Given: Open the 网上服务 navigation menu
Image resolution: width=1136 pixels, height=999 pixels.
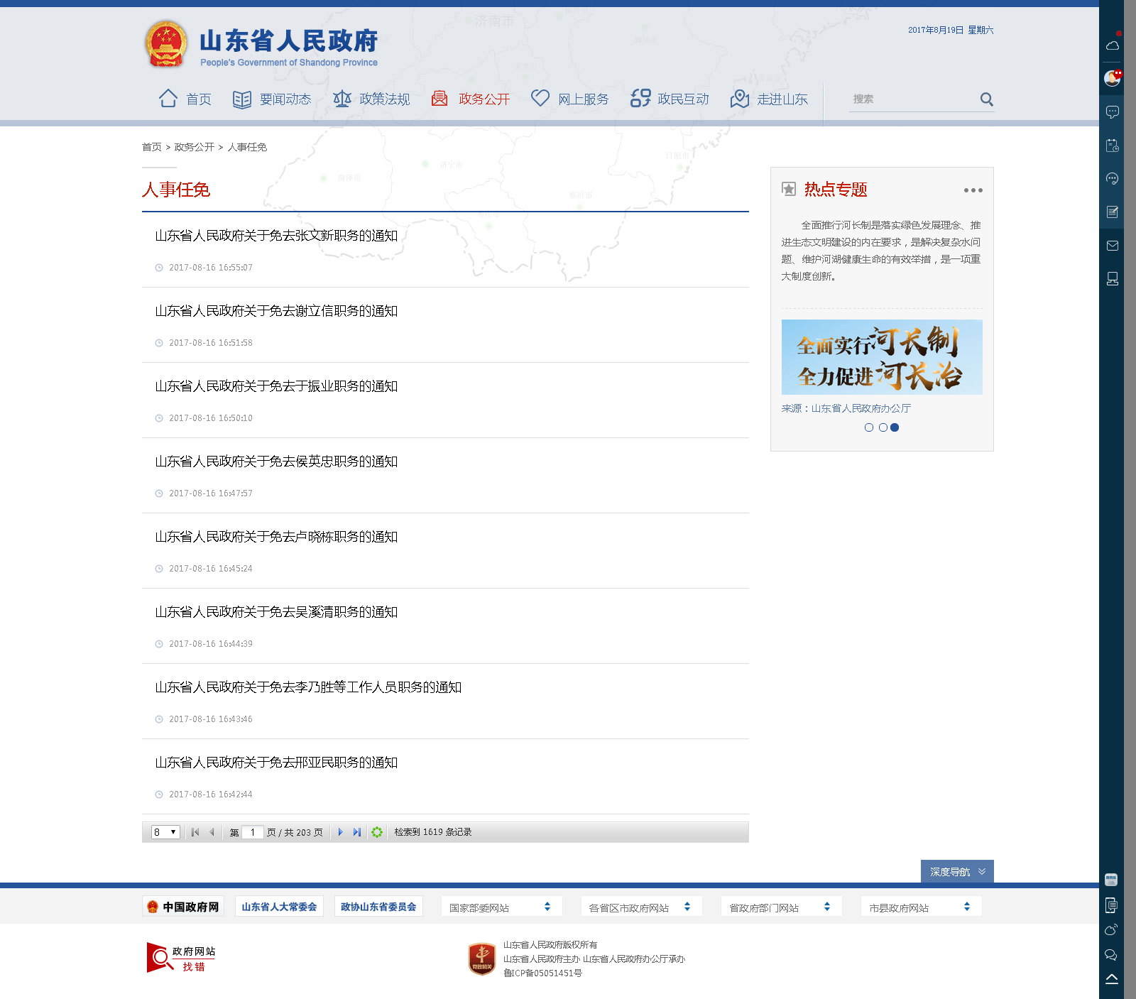Looking at the screenshot, I should (x=570, y=99).
